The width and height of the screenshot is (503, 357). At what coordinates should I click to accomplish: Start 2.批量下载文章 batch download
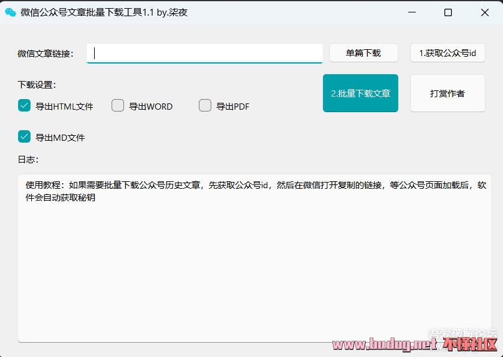360,93
